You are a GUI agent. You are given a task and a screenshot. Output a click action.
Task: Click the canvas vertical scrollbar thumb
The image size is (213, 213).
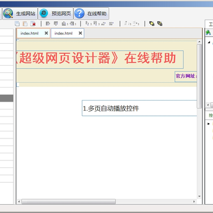tap(199, 76)
